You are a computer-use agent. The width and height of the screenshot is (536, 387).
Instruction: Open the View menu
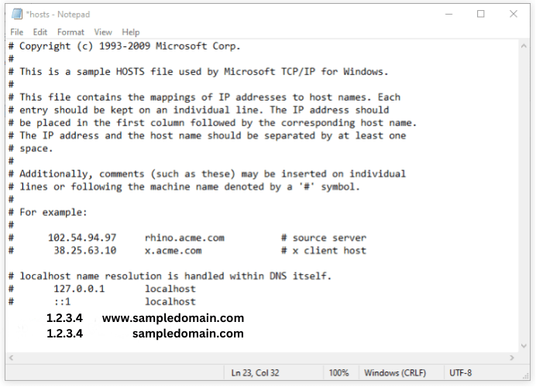coord(103,33)
